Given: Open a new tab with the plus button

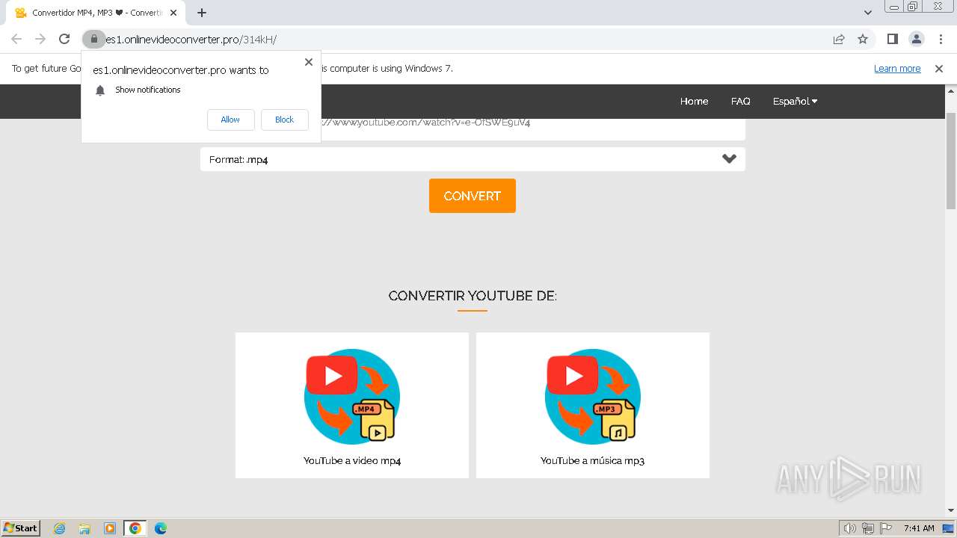Looking at the screenshot, I should pos(202,13).
